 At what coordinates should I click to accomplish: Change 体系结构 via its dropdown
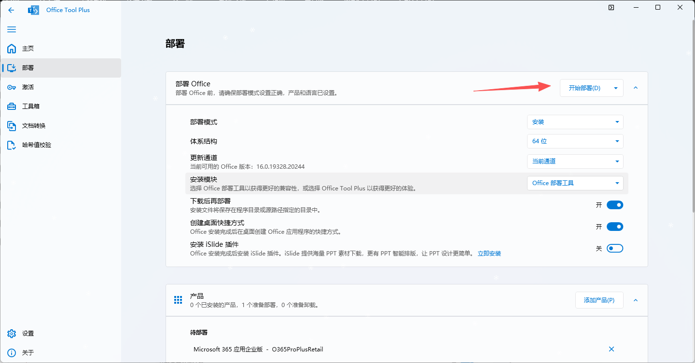click(x=575, y=141)
